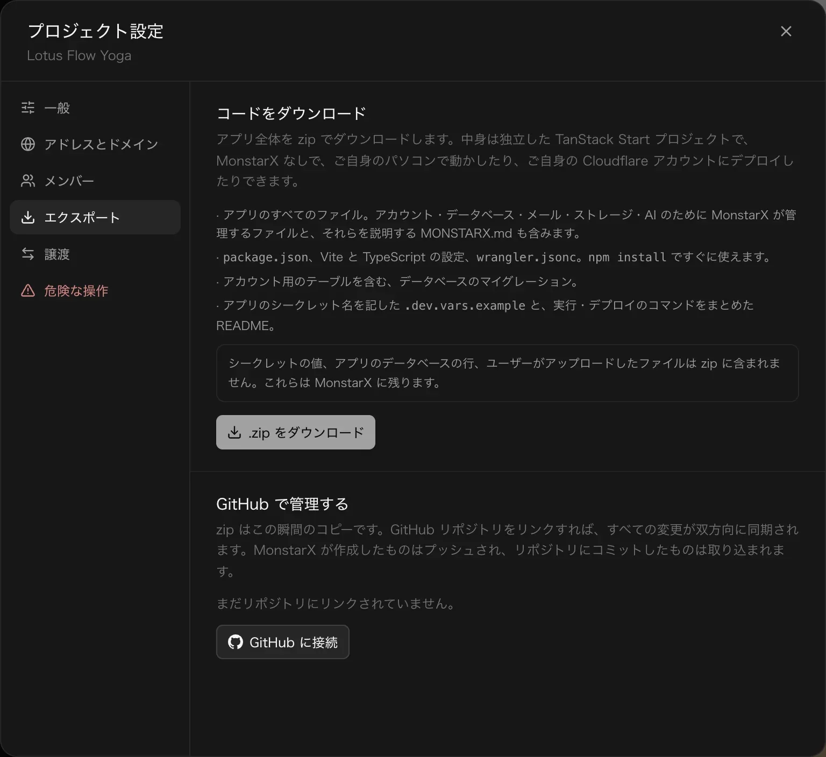Go to the 譲渡 tab

(x=95, y=254)
